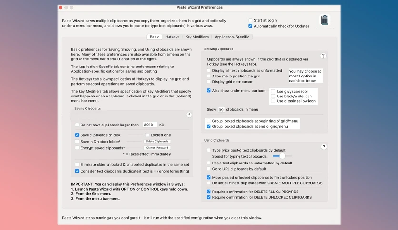Close the Paste Wizard Preferences window
Image resolution: width=398 pixels, height=230 pixels.
(60, 7)
